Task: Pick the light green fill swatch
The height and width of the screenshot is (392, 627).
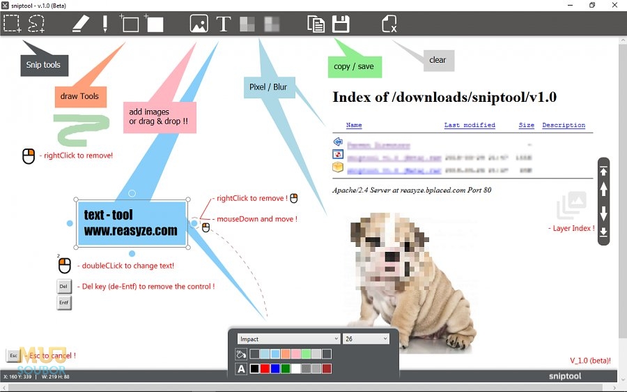Action: point(307,354)
